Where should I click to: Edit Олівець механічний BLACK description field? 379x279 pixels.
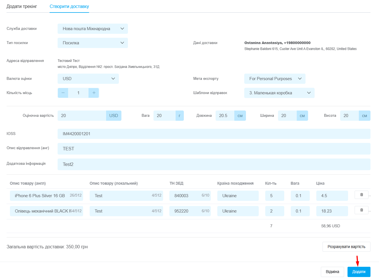(47, 211)
